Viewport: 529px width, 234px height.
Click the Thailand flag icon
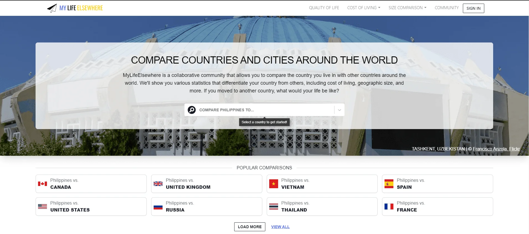pos(274,207)
